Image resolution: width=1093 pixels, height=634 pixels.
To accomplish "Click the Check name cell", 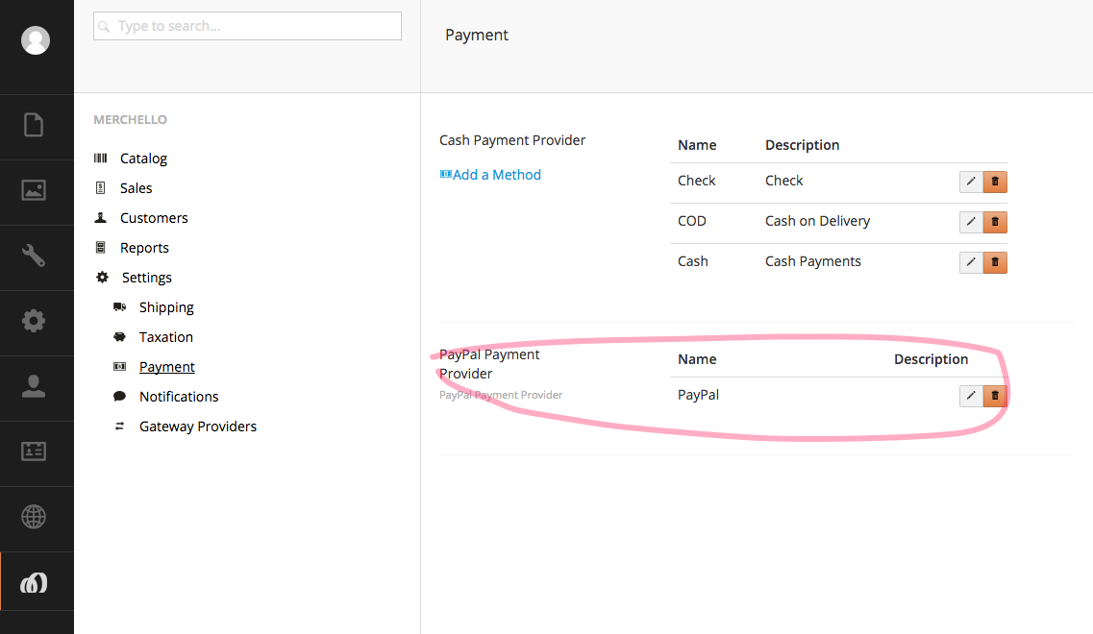I will pos(696,181).
